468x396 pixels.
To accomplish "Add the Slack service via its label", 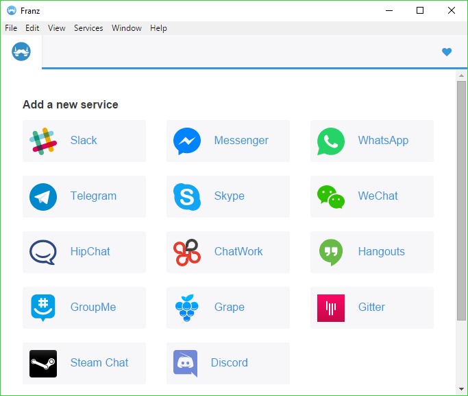I will tap(84, 140).
